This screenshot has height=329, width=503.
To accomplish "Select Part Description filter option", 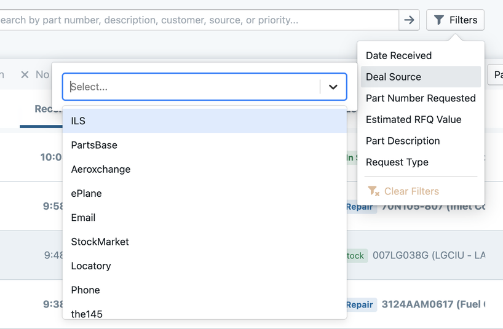I will 403,141.
